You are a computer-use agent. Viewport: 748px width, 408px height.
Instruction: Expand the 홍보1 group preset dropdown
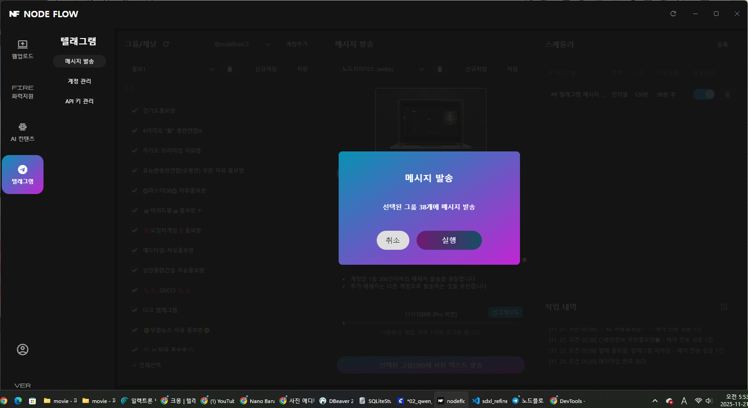pos(211,69)
